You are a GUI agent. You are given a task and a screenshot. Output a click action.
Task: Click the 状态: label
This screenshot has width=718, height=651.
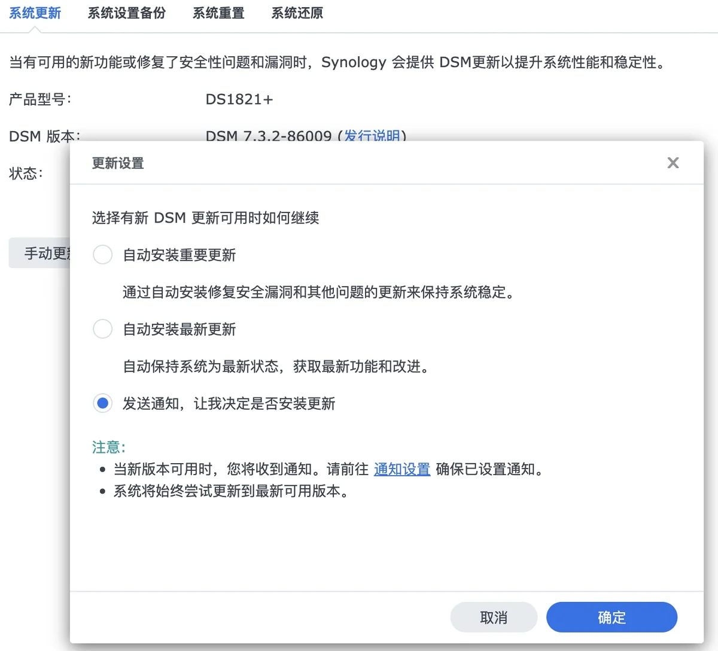click(26, 174)
